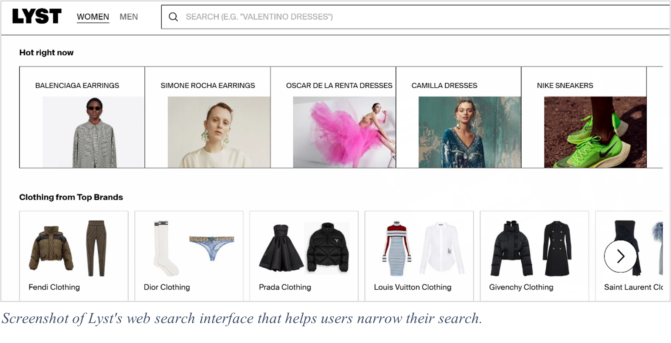Screen dimensions: 671x343
Task: Click the Dior white socks image
Action: point(166,248)
